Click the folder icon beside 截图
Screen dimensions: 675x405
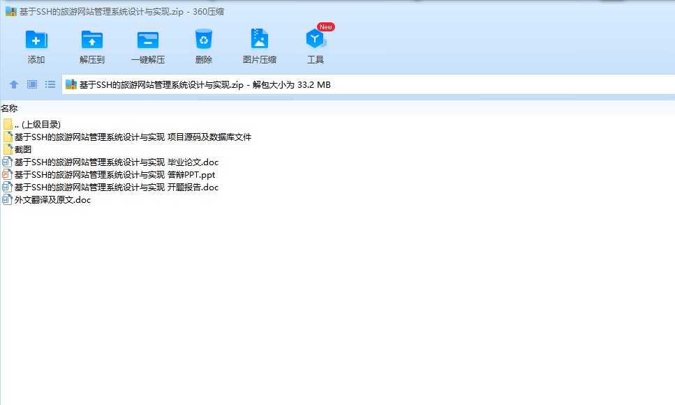point(7,150)
